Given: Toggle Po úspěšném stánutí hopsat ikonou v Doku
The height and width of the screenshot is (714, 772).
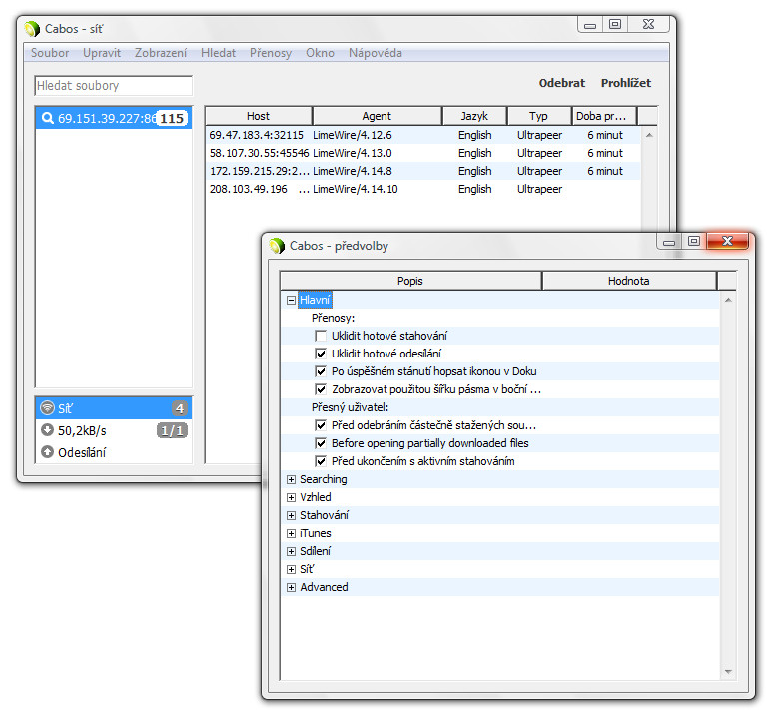Looking at the screenshot, I should [321, 371].
